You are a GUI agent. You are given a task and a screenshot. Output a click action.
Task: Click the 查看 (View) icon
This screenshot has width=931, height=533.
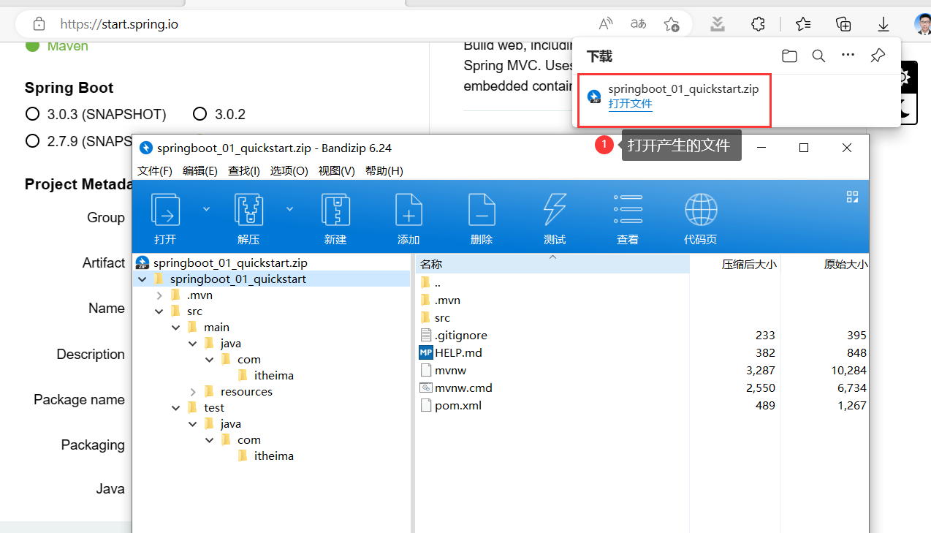pos(627,216)
